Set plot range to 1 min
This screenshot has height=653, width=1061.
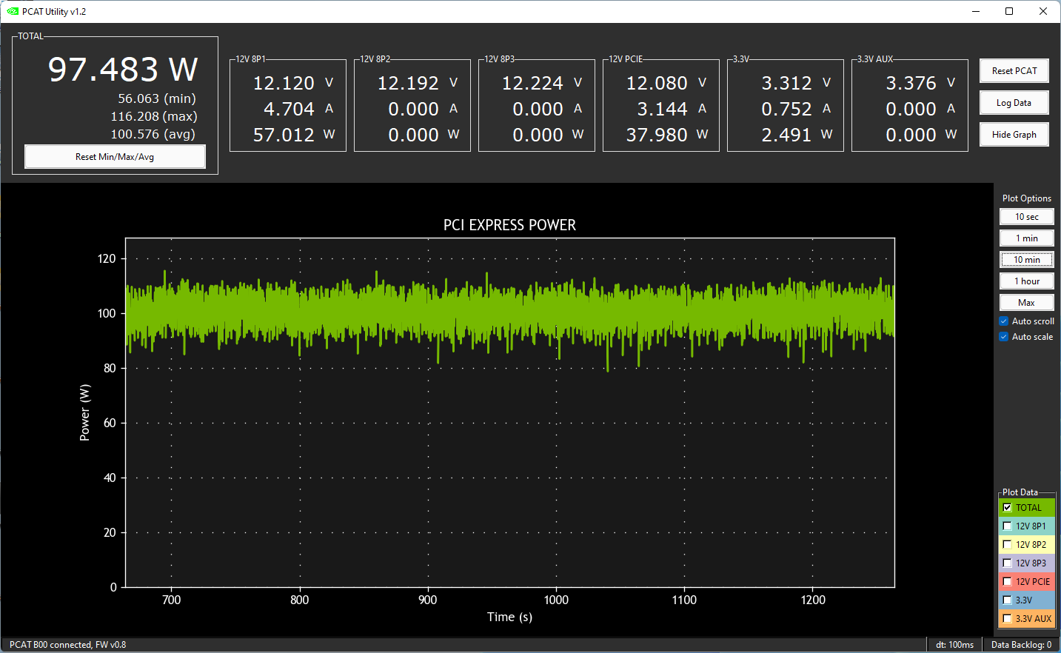point(1026,238)
